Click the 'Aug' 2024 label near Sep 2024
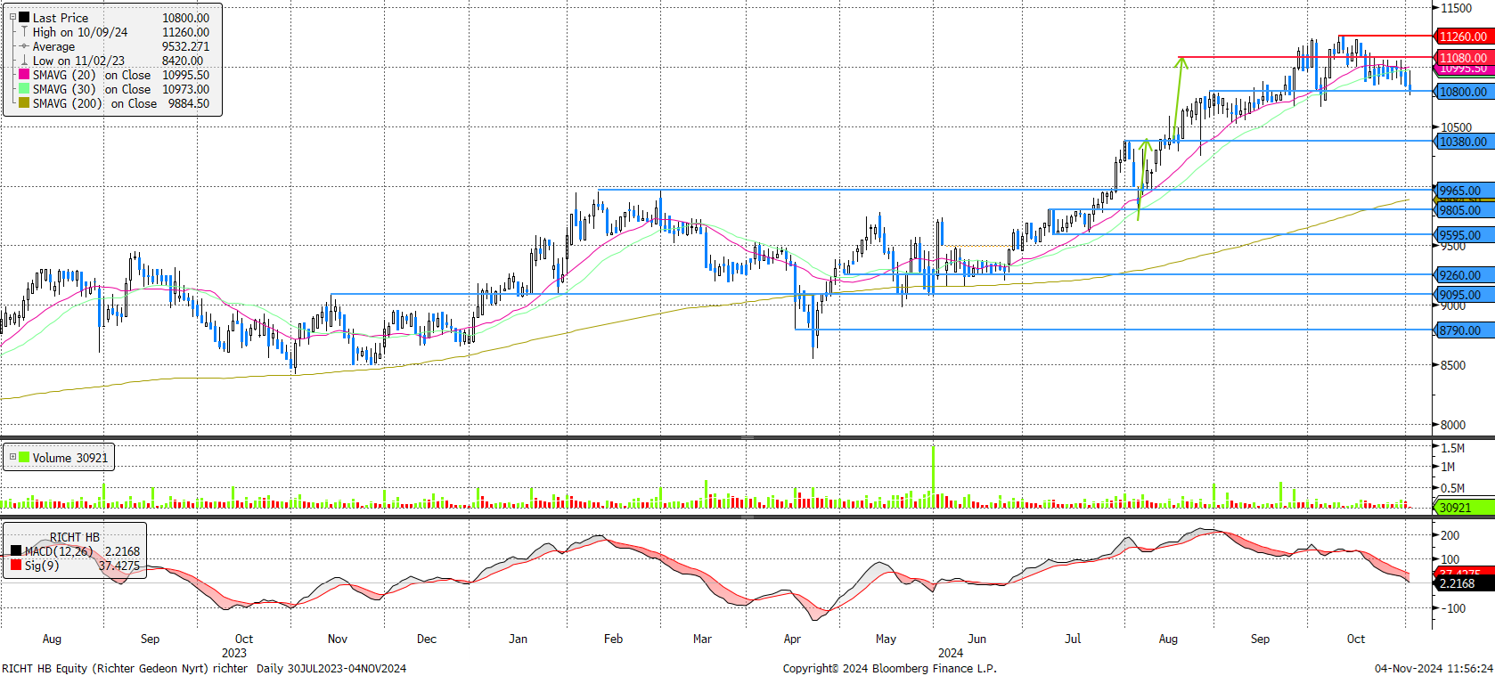 (x=1168, y=639)
